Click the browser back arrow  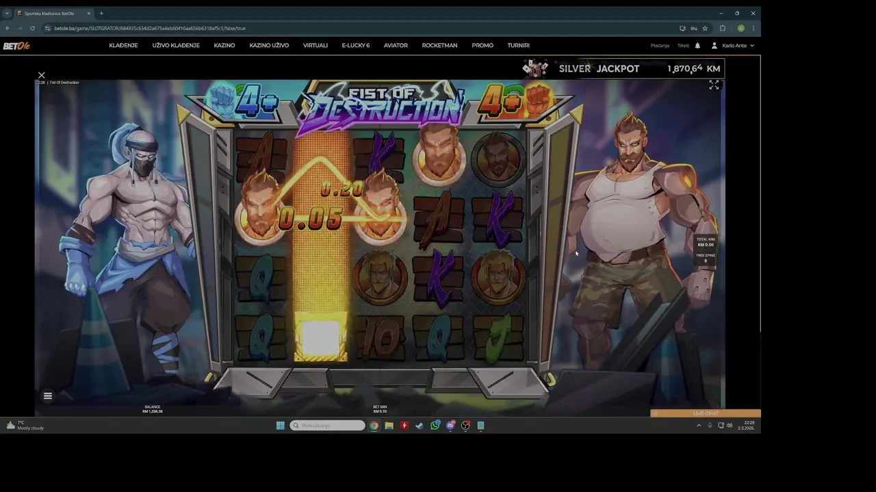tap(8, 28)
